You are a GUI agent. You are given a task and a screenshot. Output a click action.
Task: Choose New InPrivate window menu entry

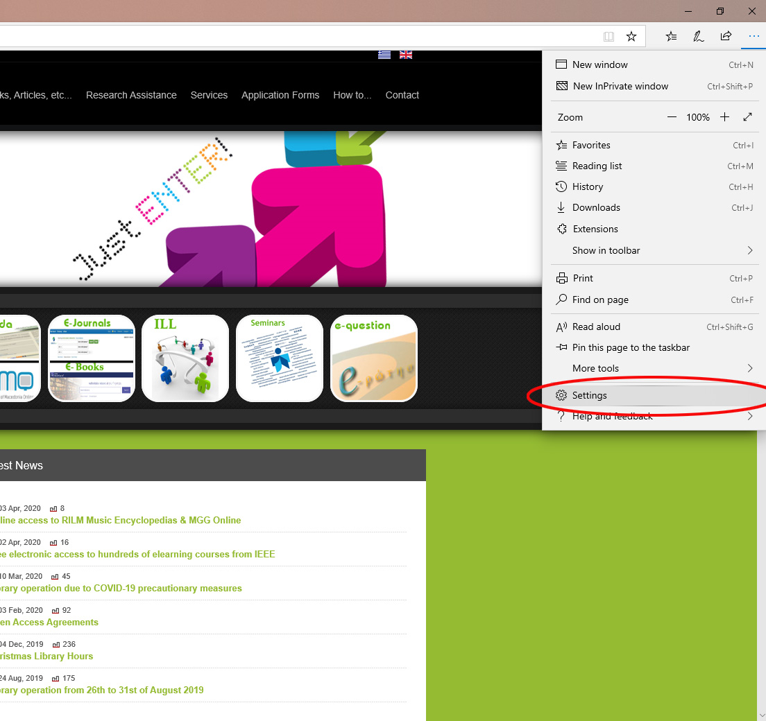pyautogui.click(x=620, y=86)
